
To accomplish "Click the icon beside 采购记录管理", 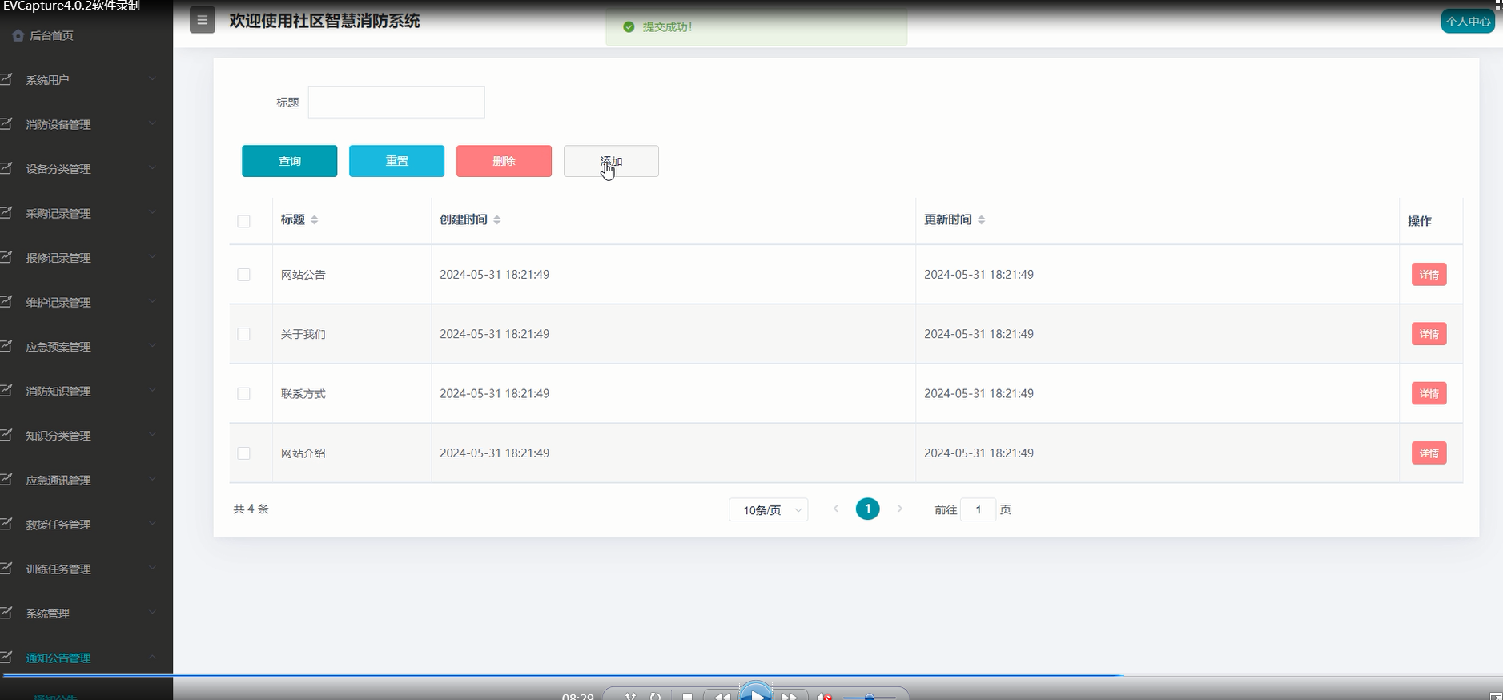I will point(6,213).
